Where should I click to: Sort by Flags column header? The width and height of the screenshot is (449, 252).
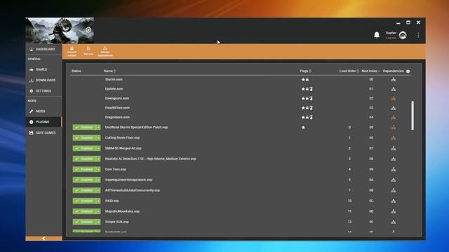click(x=306, y=71)
